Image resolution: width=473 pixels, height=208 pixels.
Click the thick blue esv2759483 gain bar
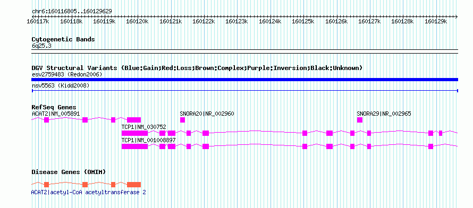tap(244, 80)
